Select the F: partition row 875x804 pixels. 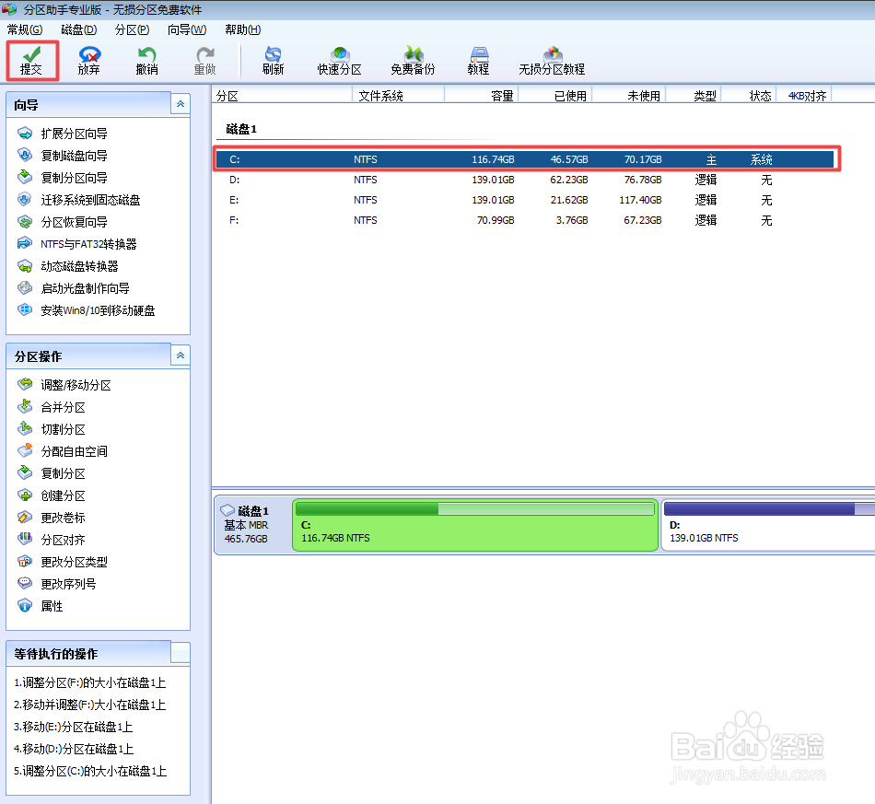point(525,220)
